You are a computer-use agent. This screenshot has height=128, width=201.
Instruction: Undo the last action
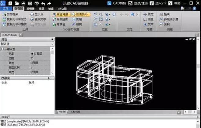[x=43, y=3]
